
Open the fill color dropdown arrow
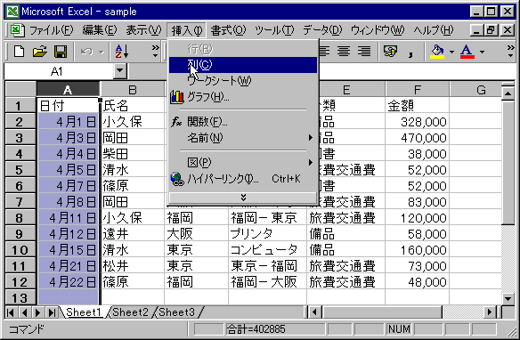[x=451, y=52]
